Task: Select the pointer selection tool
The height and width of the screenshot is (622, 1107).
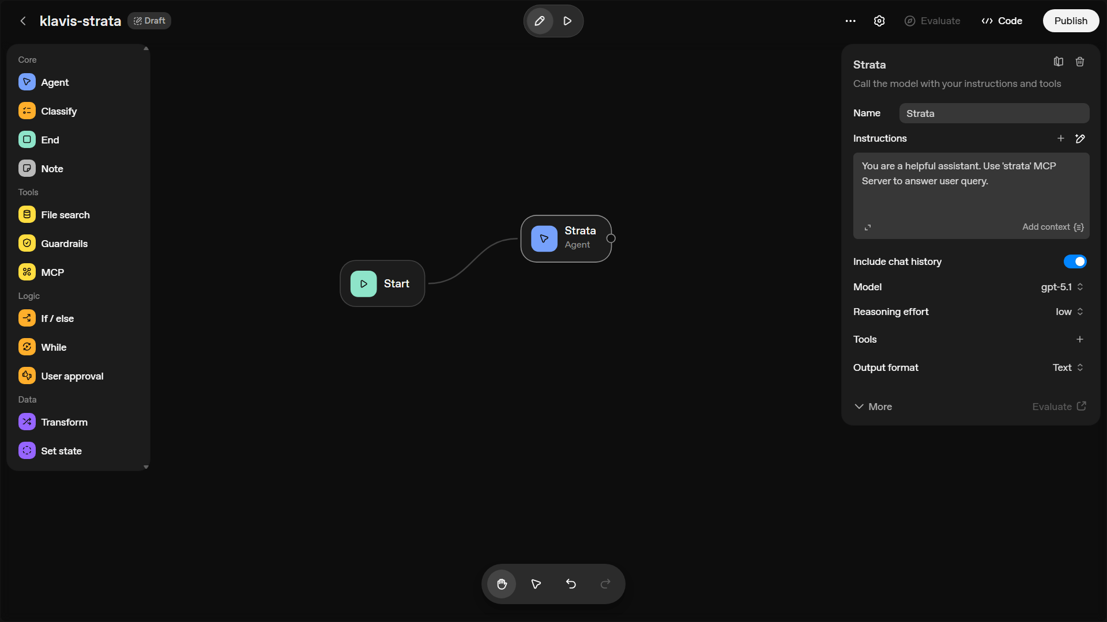Action: coord(536,584)
